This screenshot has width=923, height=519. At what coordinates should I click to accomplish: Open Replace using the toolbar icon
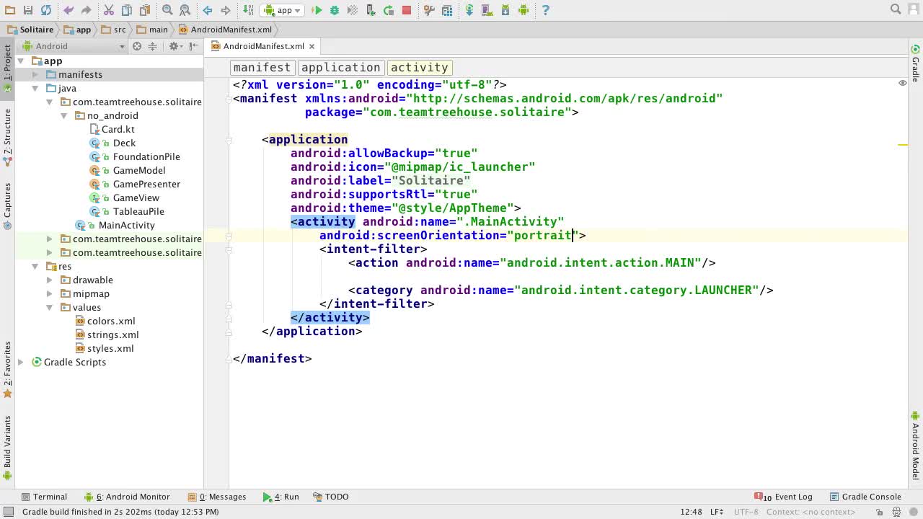pos(185,10)
